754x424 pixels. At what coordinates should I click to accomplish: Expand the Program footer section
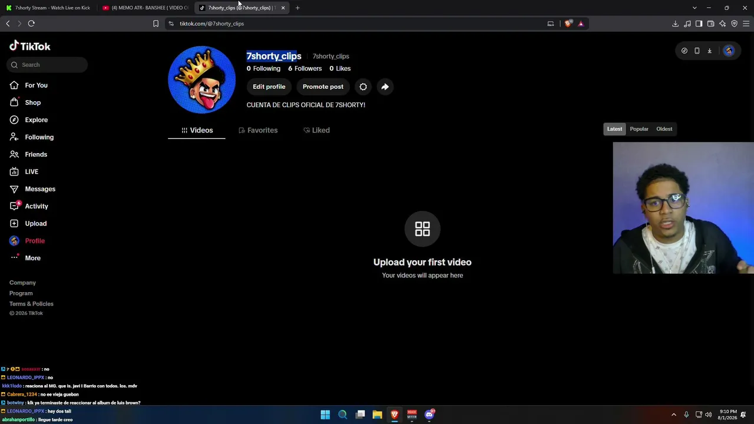click(21, 293)
